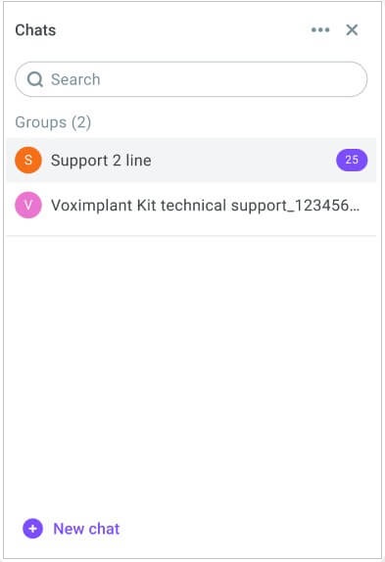
Task: Start a conversation via New chat
Action: 71,529
